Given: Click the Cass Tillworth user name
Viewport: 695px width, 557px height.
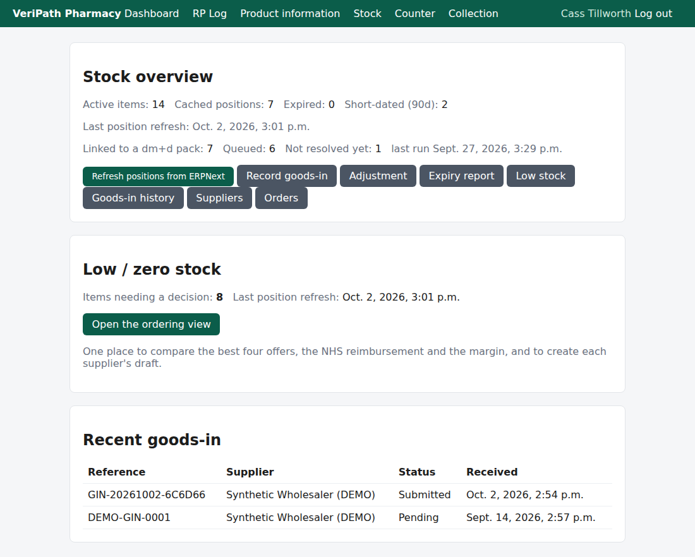Looking at the screenshot, I should point(596,13).
